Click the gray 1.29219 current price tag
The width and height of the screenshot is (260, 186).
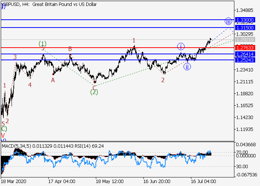[x=244, y=39]
